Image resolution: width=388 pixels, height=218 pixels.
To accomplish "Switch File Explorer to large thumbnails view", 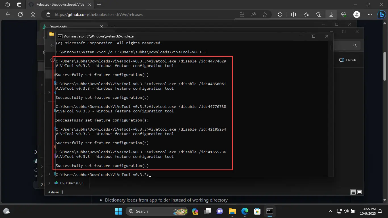I will click(x=359, y=192).
